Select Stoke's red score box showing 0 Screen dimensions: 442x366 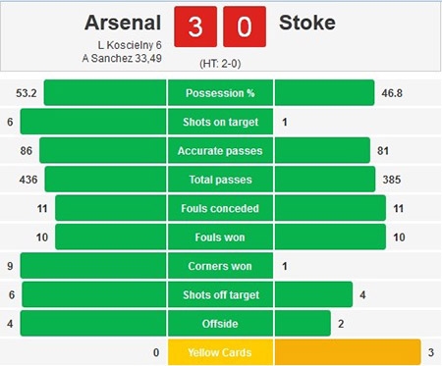click(245, 26)
